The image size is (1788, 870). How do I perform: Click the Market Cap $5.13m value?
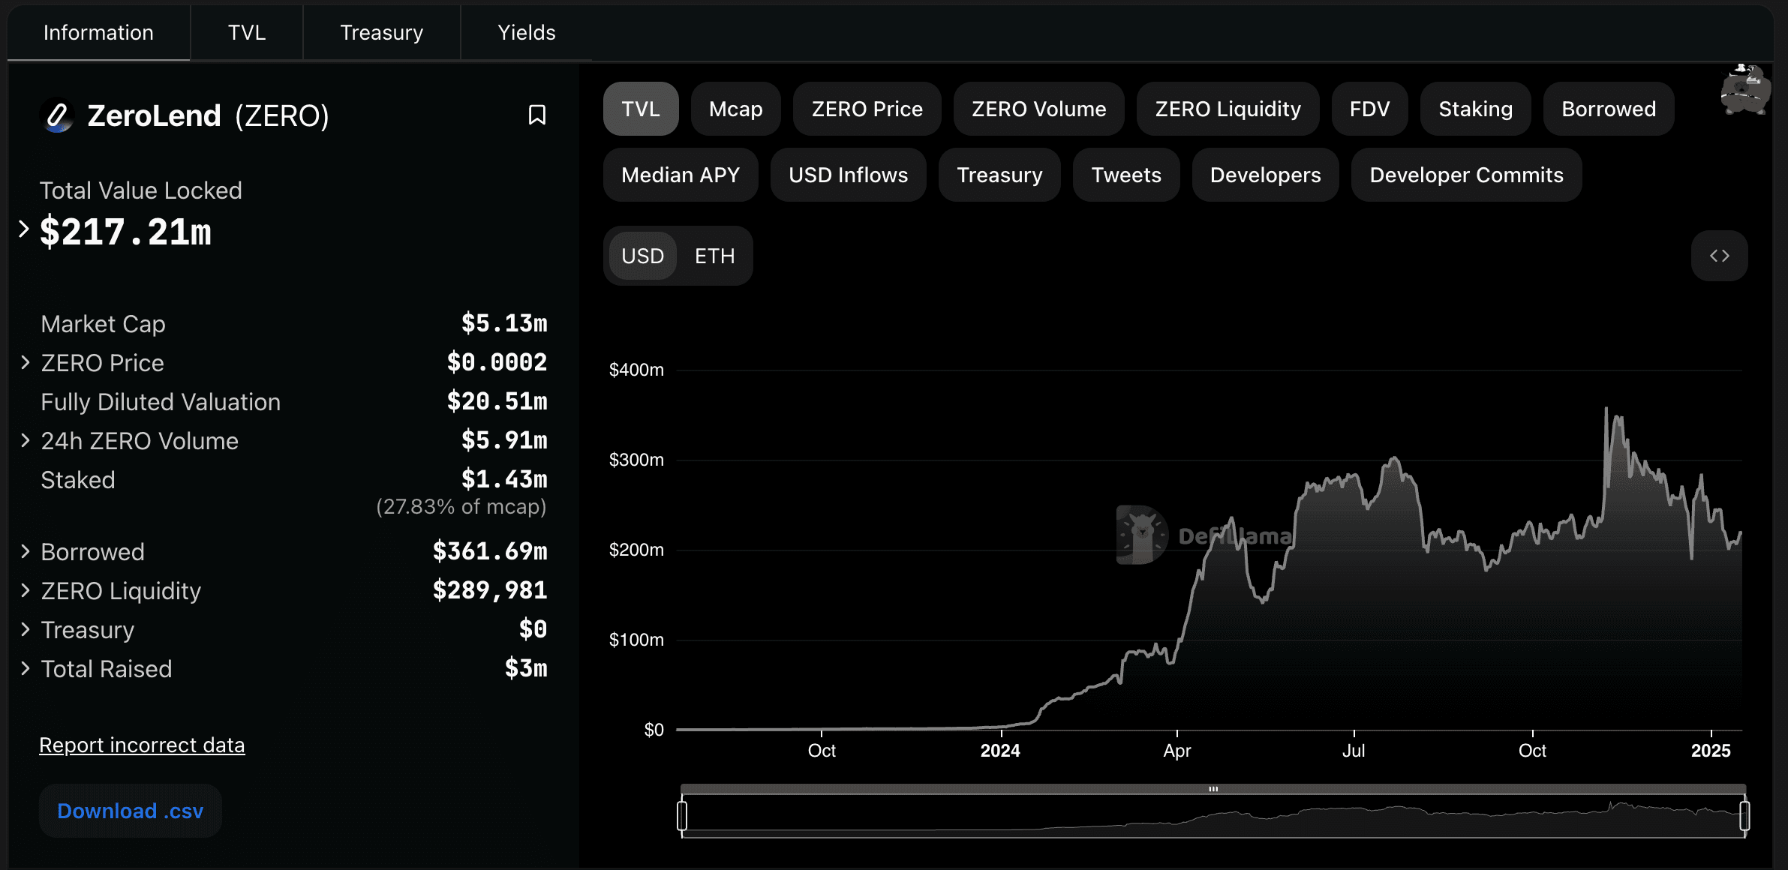(x=504, y=324)
